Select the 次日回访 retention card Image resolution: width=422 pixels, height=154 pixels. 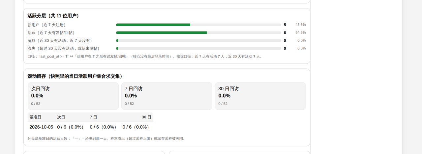pyautogui.click(x=73, y=96)
